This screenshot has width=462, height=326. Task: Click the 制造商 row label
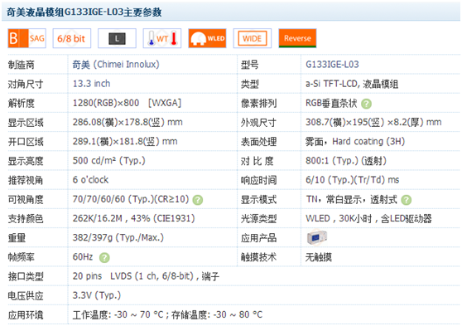[x=22, y=65]
